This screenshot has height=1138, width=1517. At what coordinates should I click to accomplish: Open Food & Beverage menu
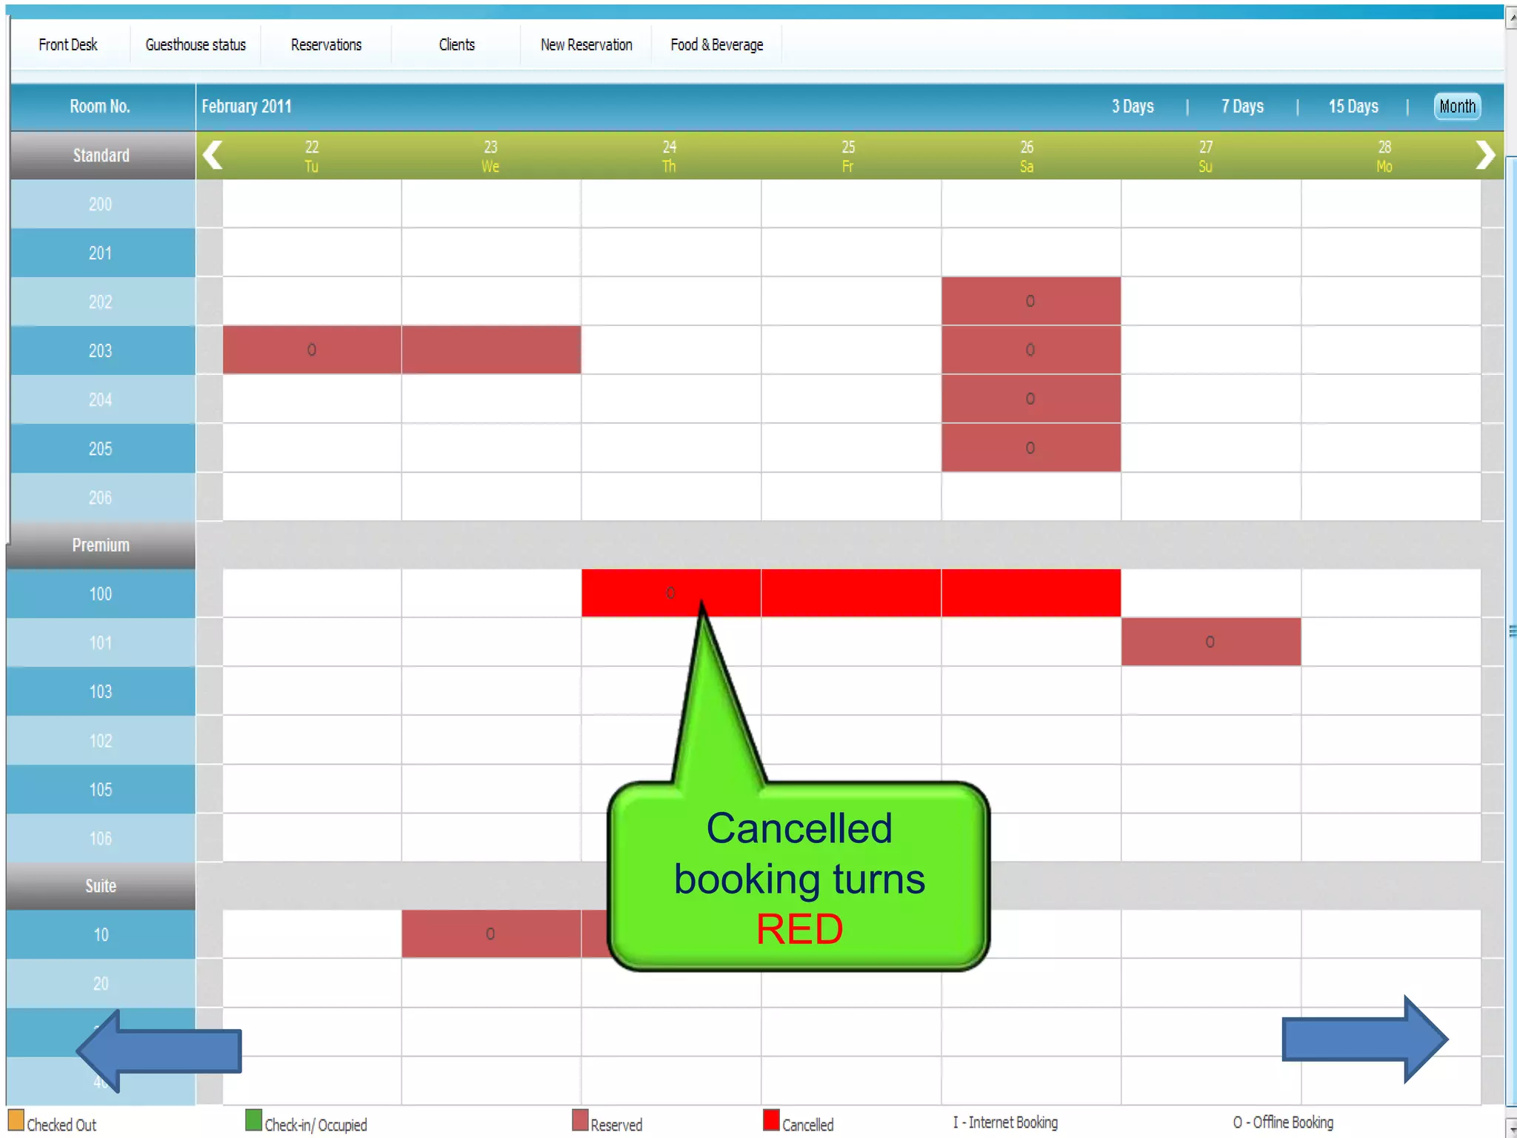716,44
